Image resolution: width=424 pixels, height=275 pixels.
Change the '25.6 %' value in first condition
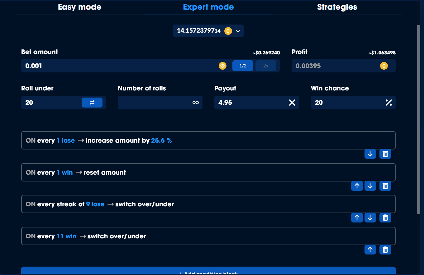coord(161,140)
